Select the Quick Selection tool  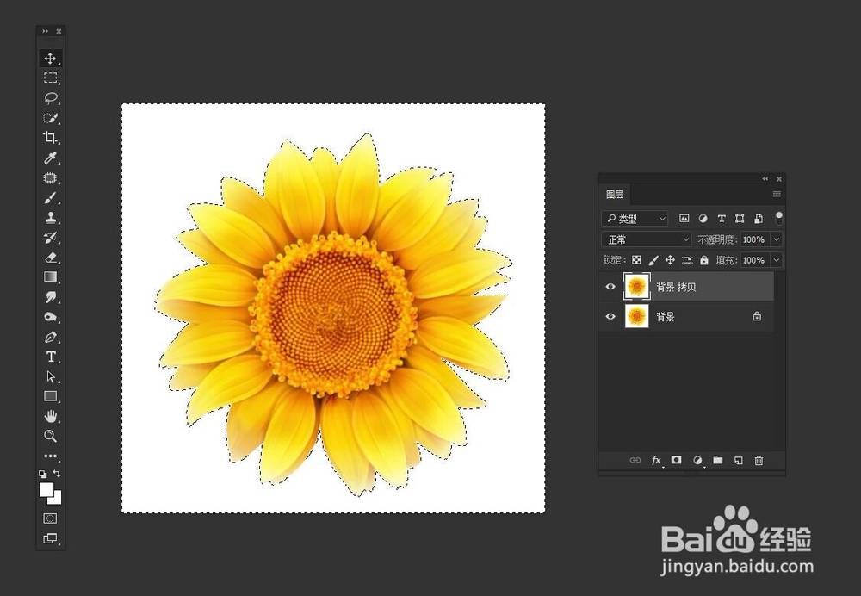50,118
